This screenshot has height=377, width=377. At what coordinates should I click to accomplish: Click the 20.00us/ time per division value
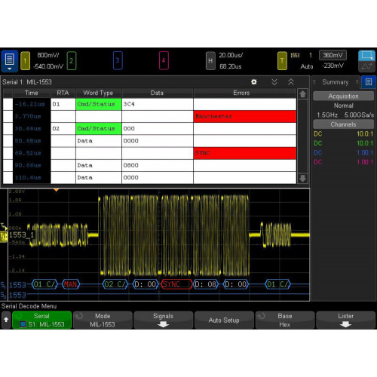231,55
